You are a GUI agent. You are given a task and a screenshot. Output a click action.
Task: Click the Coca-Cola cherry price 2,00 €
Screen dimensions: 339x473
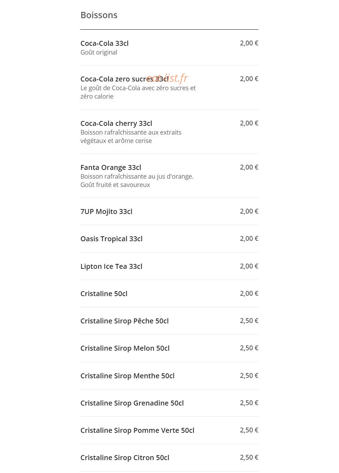[249, 123]
